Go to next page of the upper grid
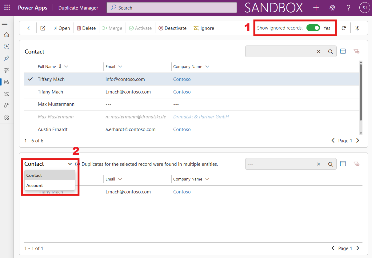This screenshot has height=258, width=372. (x=358, y=141)
